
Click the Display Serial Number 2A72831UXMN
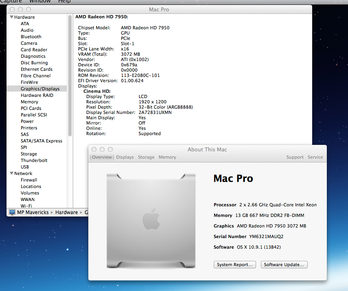coord(155,113)
